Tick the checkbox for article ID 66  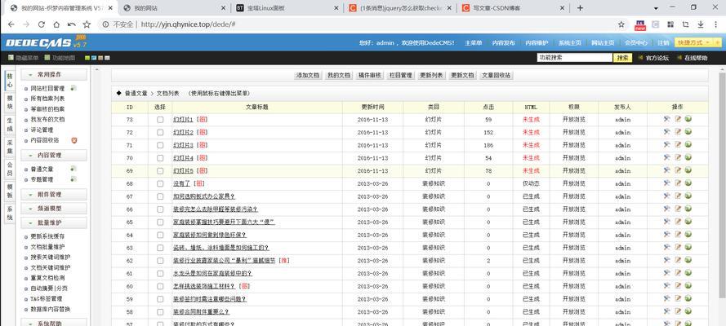tap(160, 209)
